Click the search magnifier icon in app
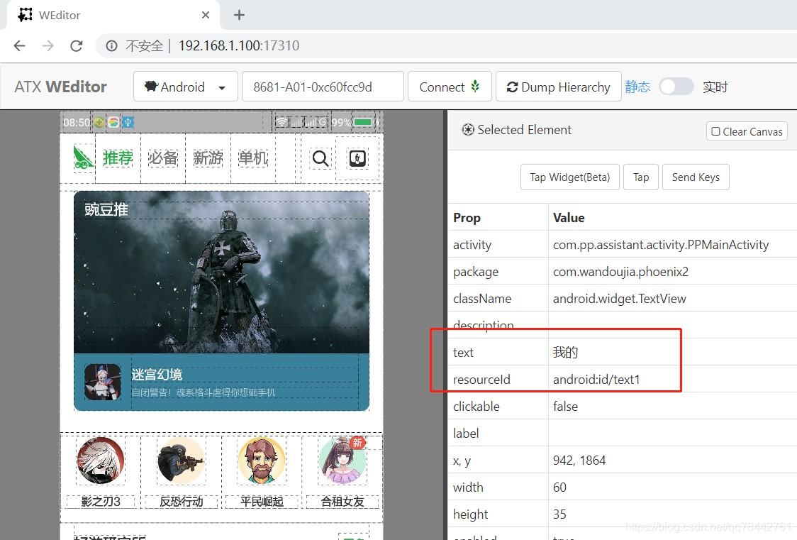 click(321, 159)
